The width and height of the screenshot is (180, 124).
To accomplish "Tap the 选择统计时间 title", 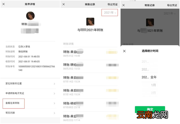I will coord(150,51).
